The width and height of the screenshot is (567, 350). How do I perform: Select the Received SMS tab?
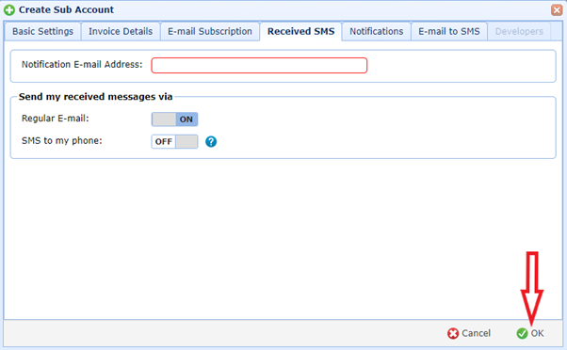[300, 31]
